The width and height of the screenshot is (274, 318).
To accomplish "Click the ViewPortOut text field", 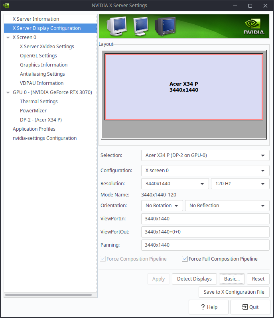I will click(205, 232).
